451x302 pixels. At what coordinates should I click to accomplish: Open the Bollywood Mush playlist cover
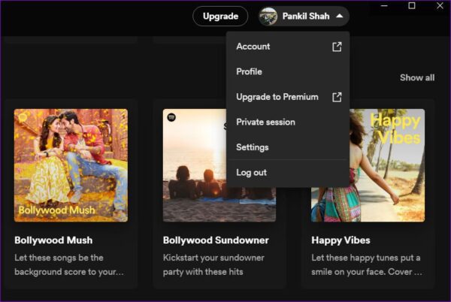click(71, 165)
